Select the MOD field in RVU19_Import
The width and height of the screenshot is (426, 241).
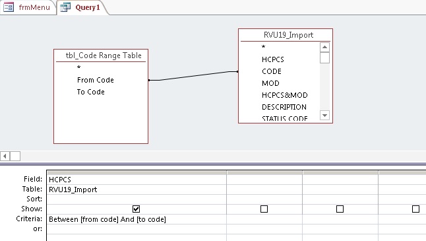coord(270,83)
